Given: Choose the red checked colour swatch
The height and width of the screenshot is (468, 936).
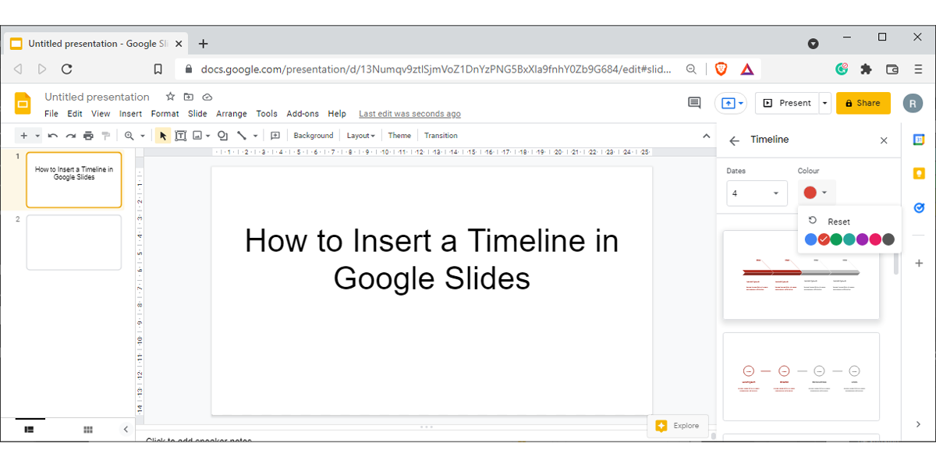Looking at the screenshot, I should coord(824,239).
